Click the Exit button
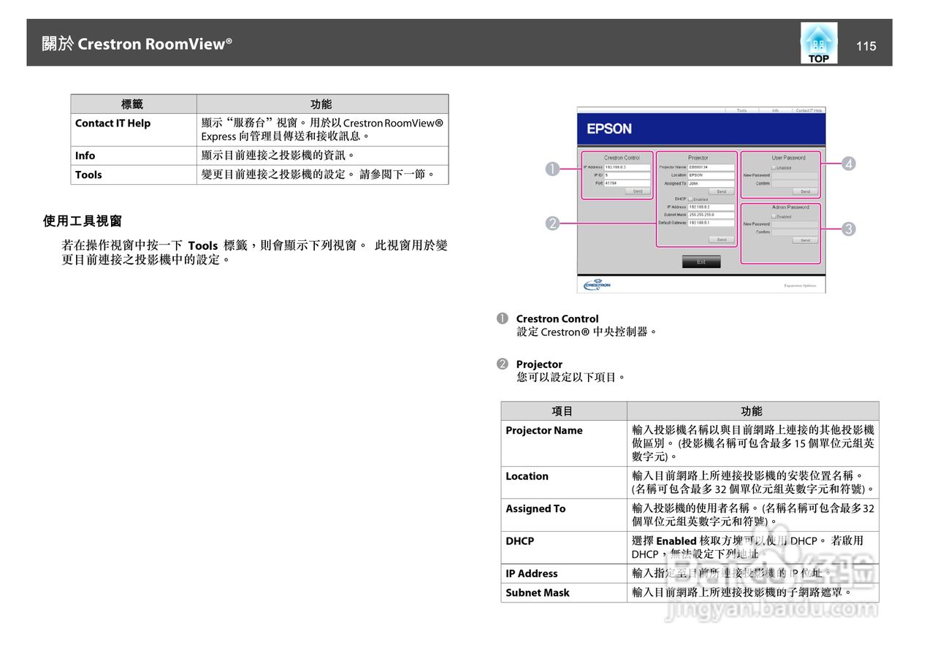Screen dimensions: 935x661 pos(701,261)
